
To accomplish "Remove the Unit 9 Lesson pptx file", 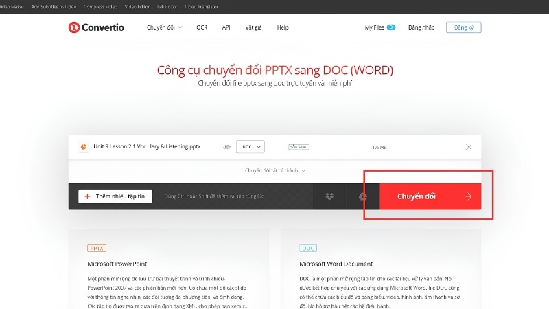I will click(469, 147).
